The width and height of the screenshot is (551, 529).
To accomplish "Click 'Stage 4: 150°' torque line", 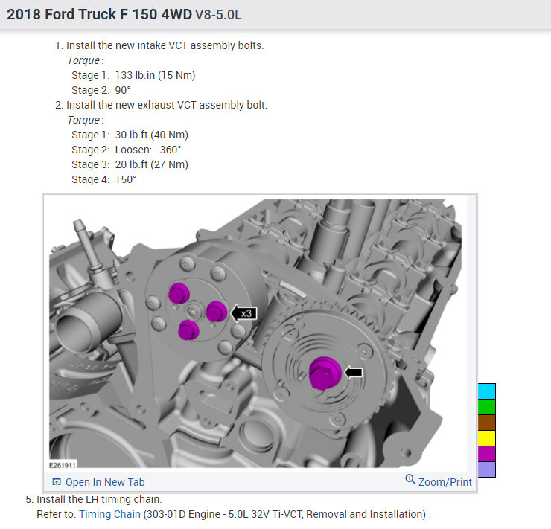I will click(x=104, y=179).
